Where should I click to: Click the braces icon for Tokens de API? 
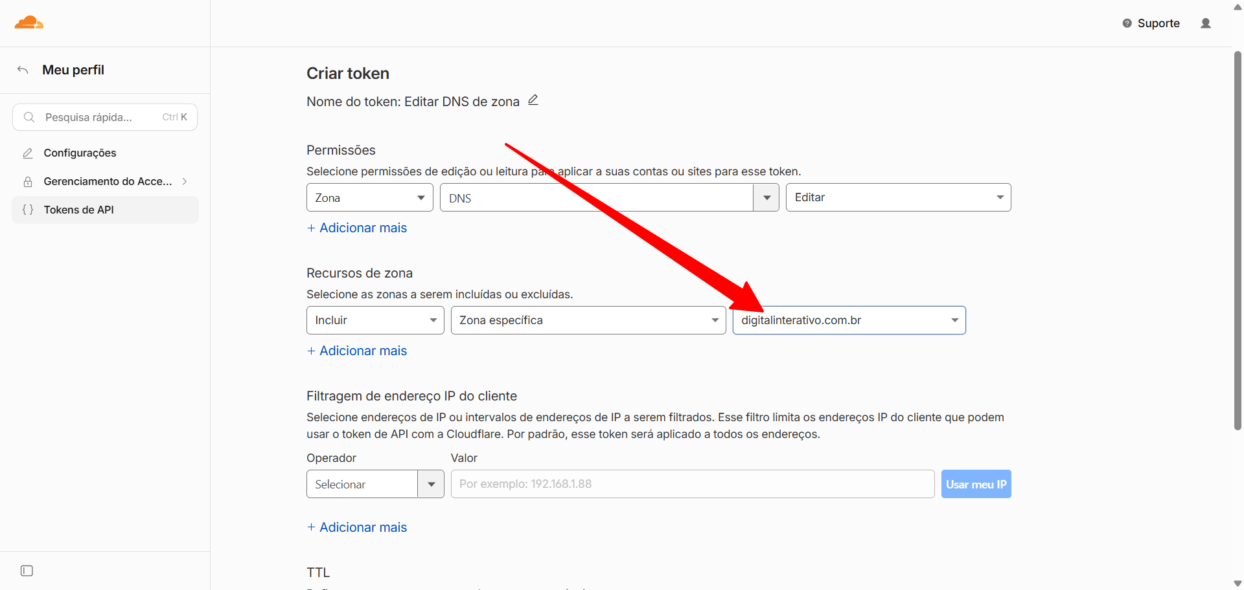[x=28, y=210]
